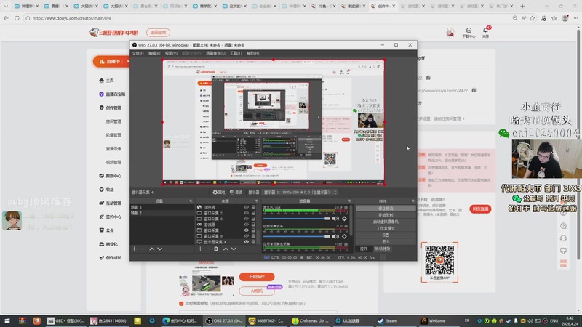Open OBS 视图(V) menu
The width and height of the screenshot is (582, 327).
[171, 53]
